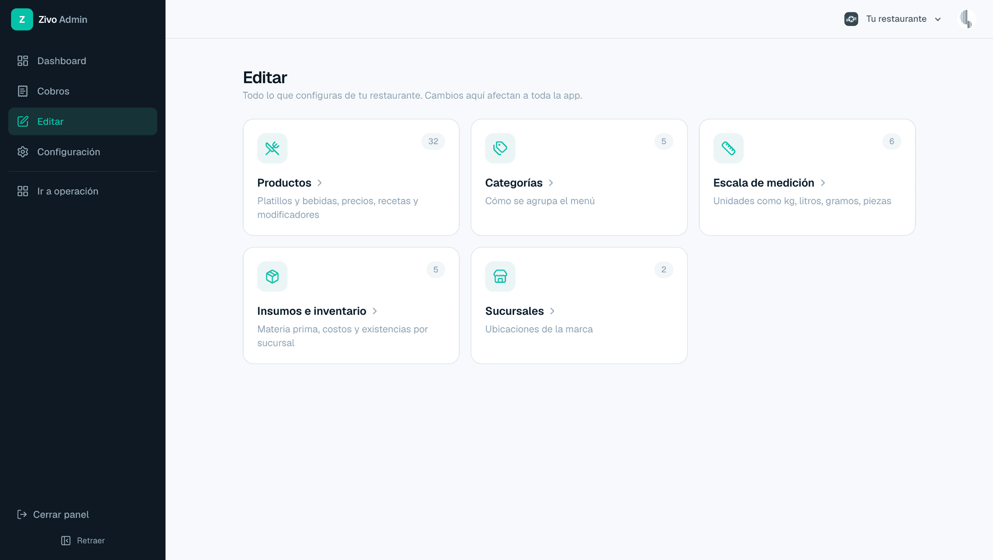This screenshot has height=560, width=993.
Task: Click the Productos utensils icon
Action: [x=273, y=148]
